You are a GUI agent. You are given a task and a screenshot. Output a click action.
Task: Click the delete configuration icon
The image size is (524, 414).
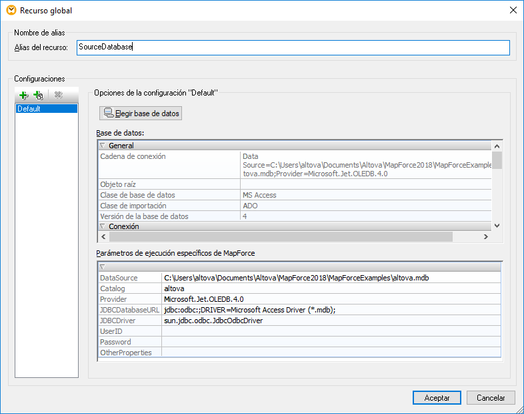pos(59,95)
